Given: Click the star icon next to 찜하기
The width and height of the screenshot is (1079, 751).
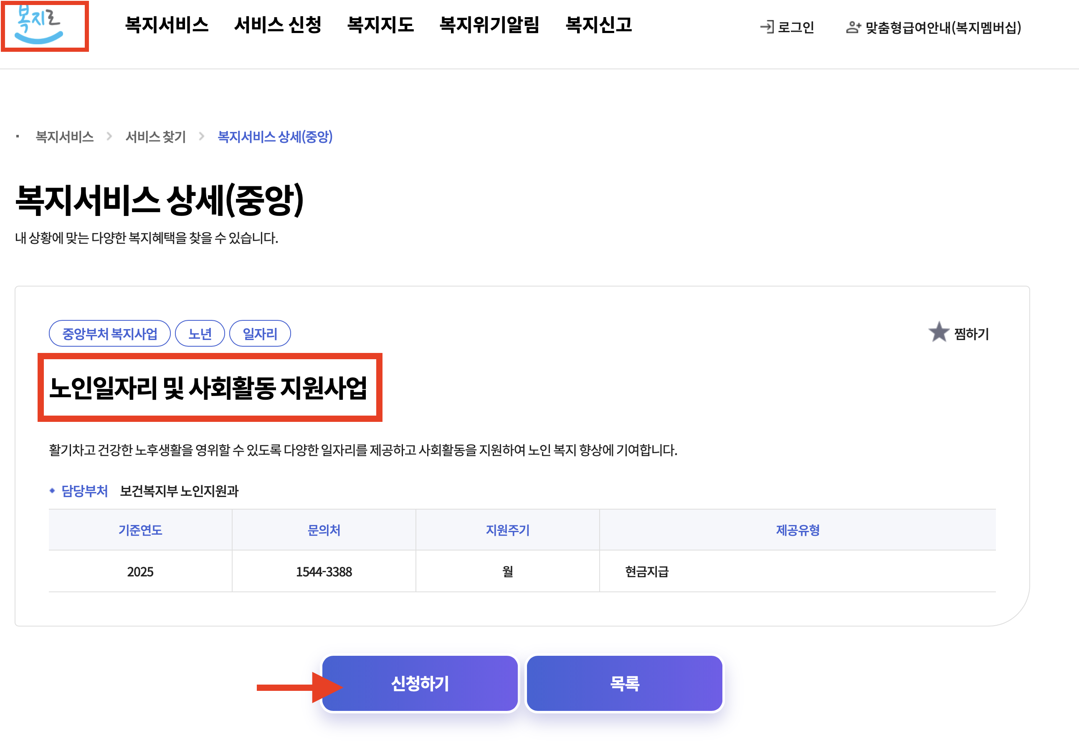Looking at the screenshot, I should pos(938,333).
